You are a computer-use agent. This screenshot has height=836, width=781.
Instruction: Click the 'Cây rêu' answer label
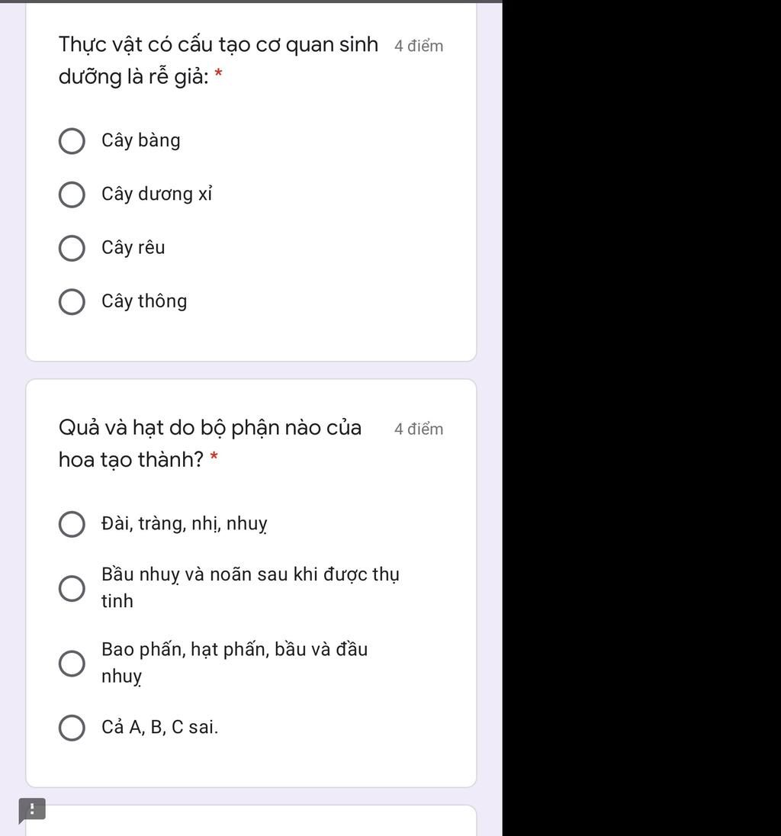coord(133,248)
